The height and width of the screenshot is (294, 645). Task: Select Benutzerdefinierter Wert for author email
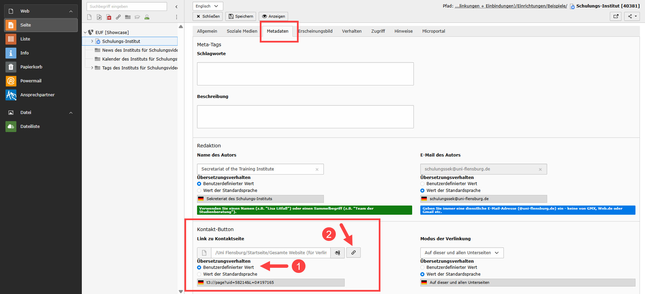click(x=422, y=184)
